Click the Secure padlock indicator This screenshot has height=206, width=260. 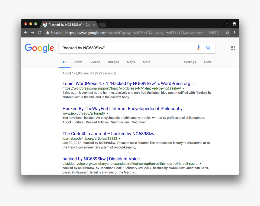[54, 33]
